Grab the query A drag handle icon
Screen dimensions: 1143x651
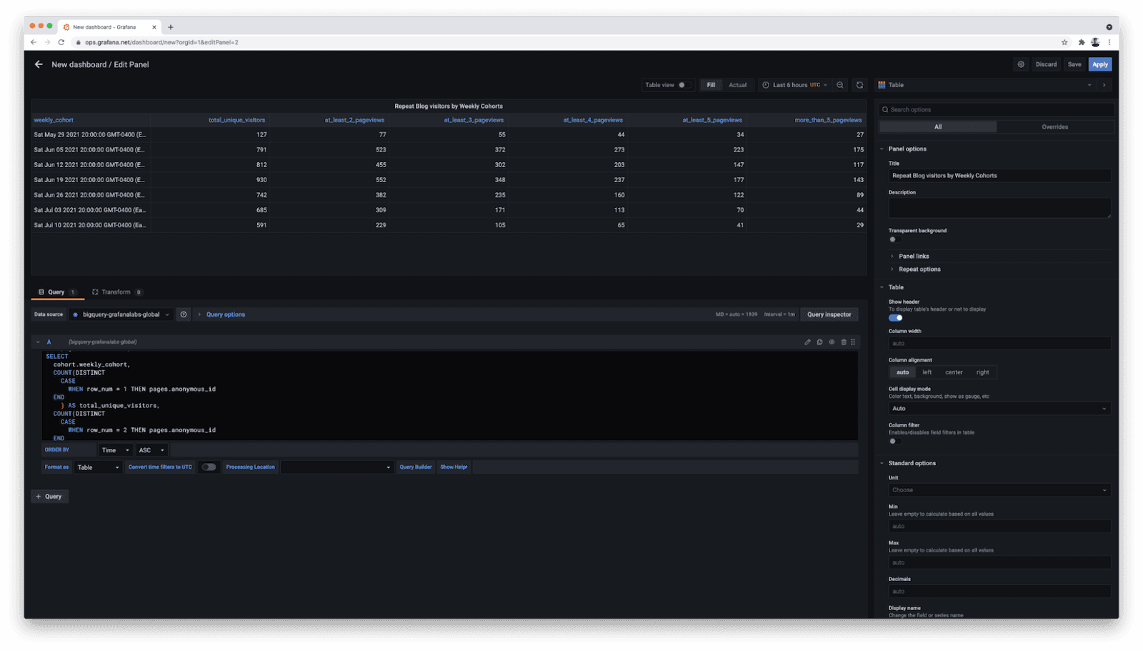click(853, 342)
